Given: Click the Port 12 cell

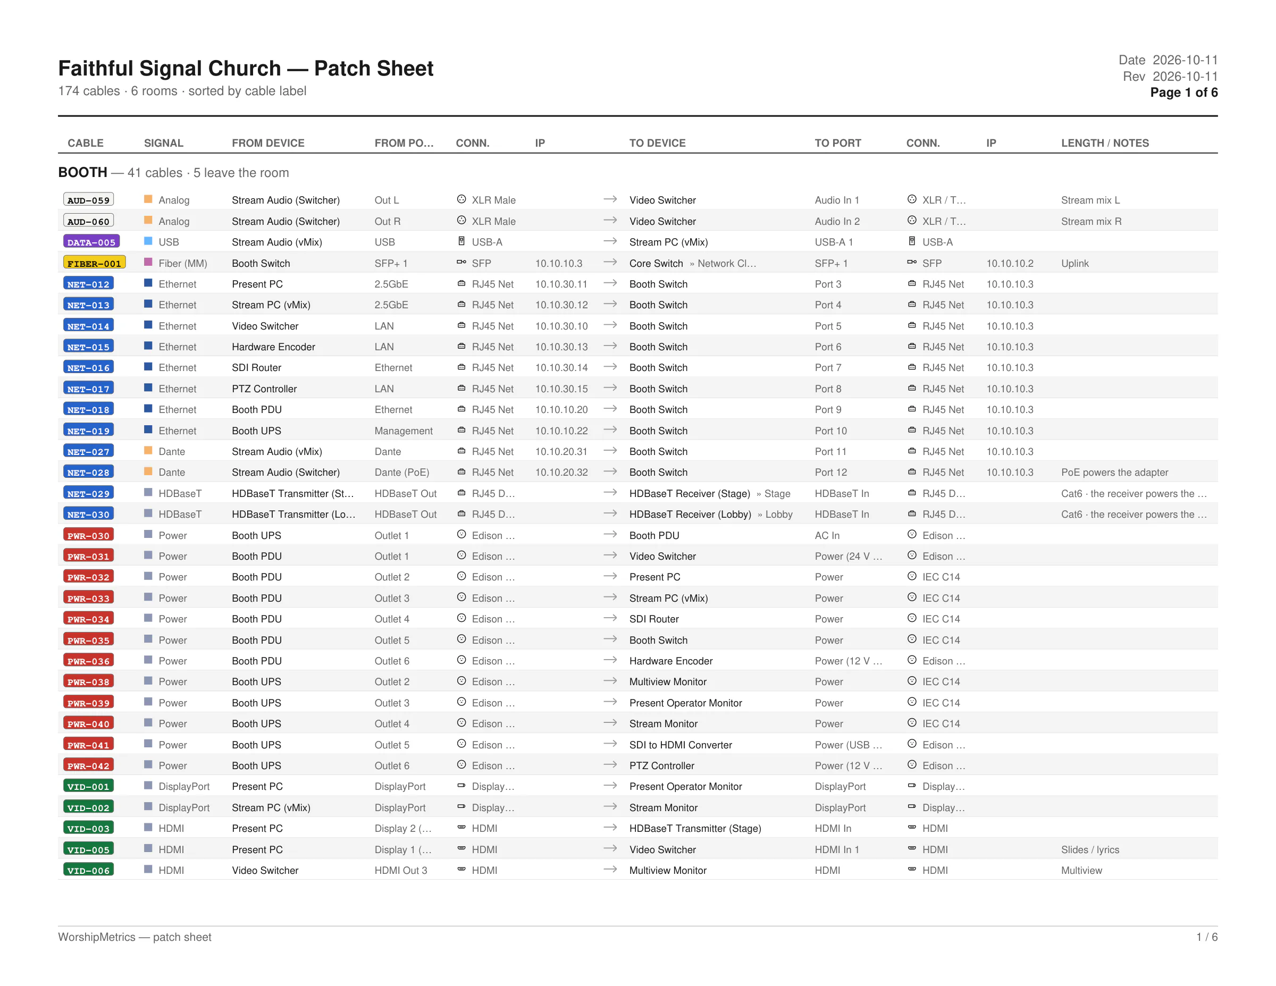Looking at the screenshot, I should click(831, 472).
